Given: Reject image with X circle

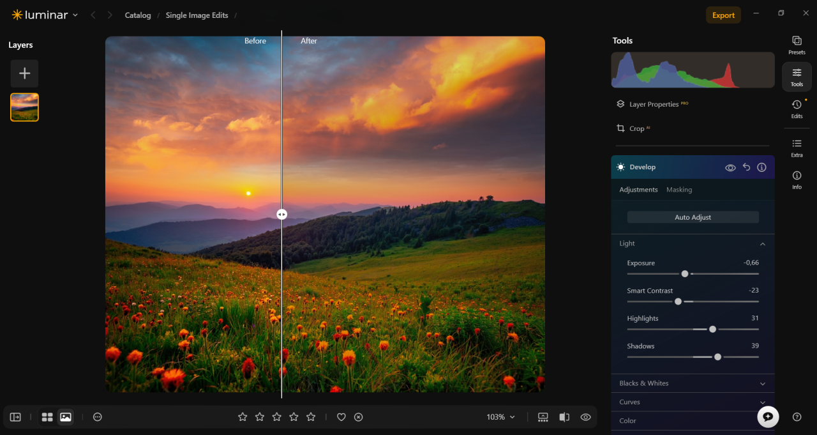Looking at the screenshot, I should pos(359,417).
